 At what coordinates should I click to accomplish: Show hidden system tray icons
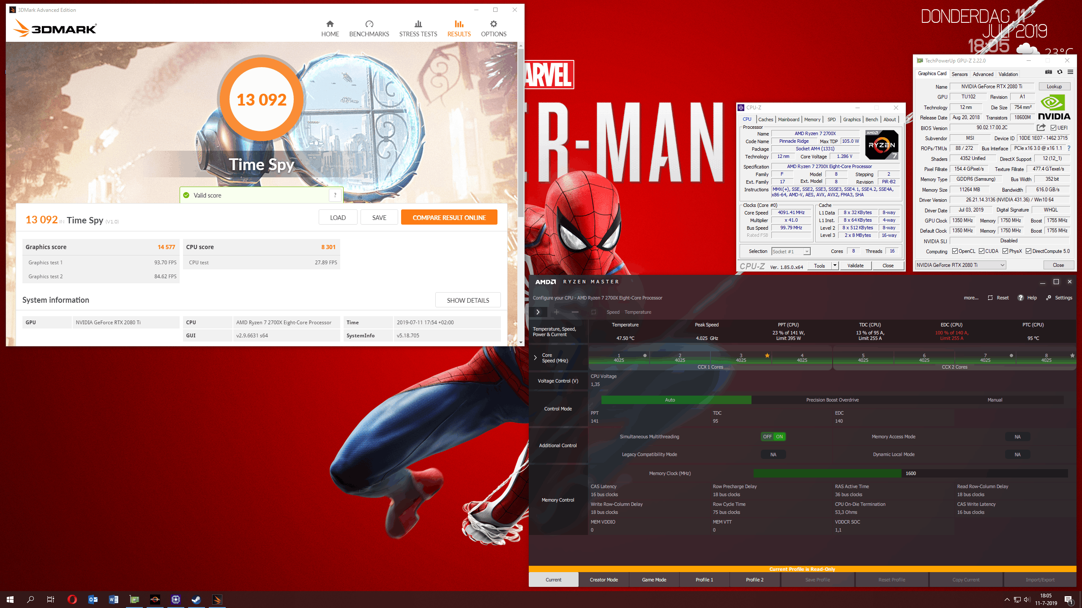pyautogui.click(x=1007, y=600)
